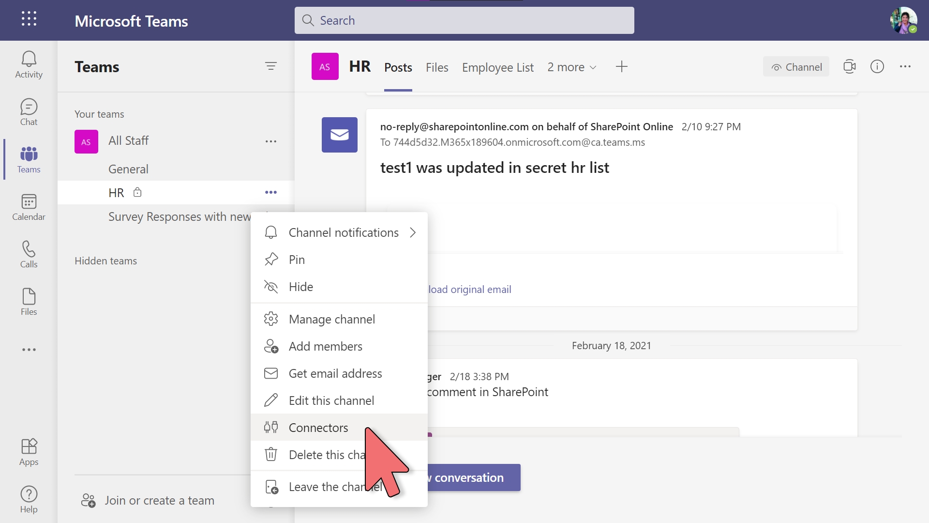The width and height of the screenshot is (929, 523).
Task: Click the search input field
Action: click(464, 20)
